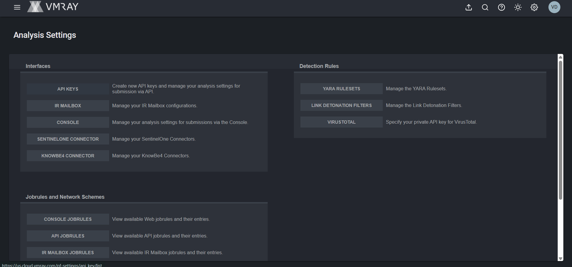This screenshot has height=267, width=572.
Task: Open the sample upload icon
Action: coord(469,7)
